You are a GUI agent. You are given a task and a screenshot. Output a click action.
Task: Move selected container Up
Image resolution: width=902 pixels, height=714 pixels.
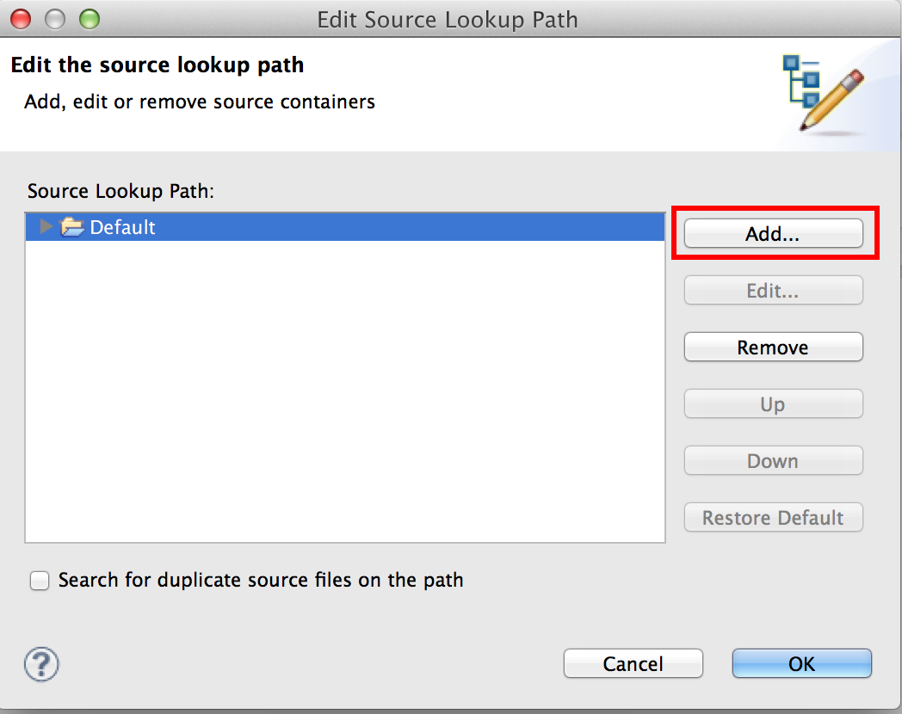coord(773,404)
